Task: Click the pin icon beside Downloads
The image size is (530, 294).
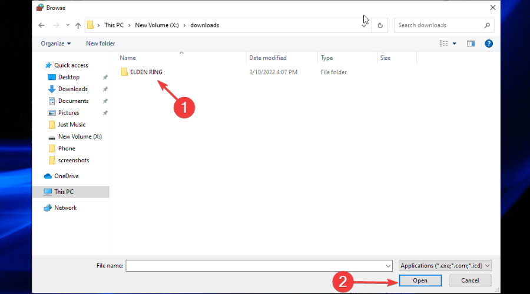Action: click(105, 89)
